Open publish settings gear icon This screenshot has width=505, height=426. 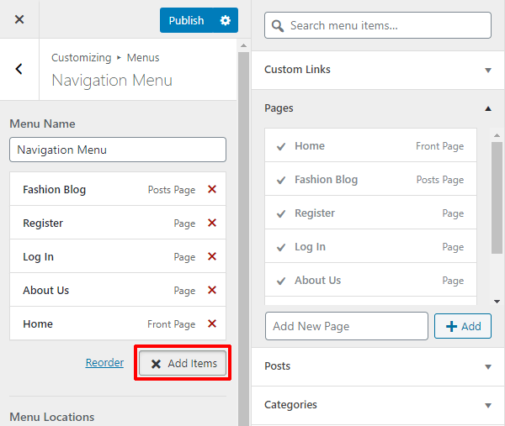[225, 20]
